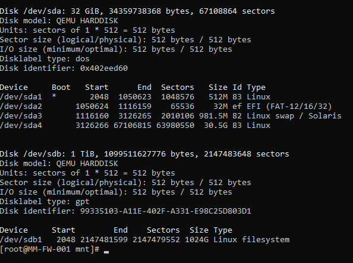Click the boot asterisk for sda1
This screenshot has width=353, height=263.
tap(54, 96)
